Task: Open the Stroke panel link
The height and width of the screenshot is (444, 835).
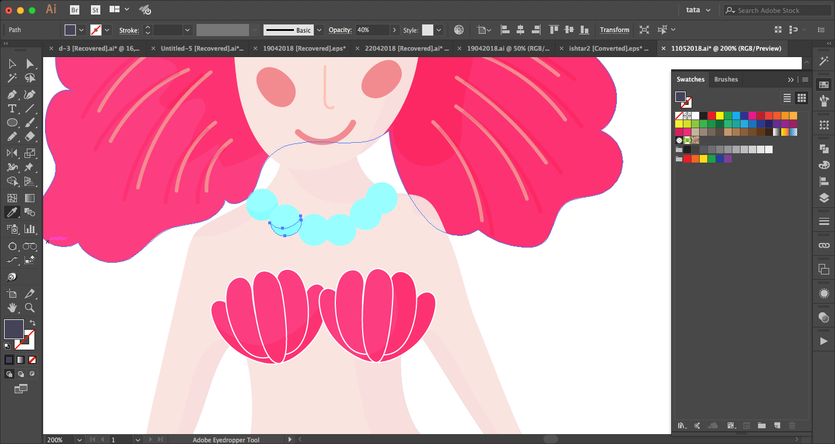Action: point(129,30)
